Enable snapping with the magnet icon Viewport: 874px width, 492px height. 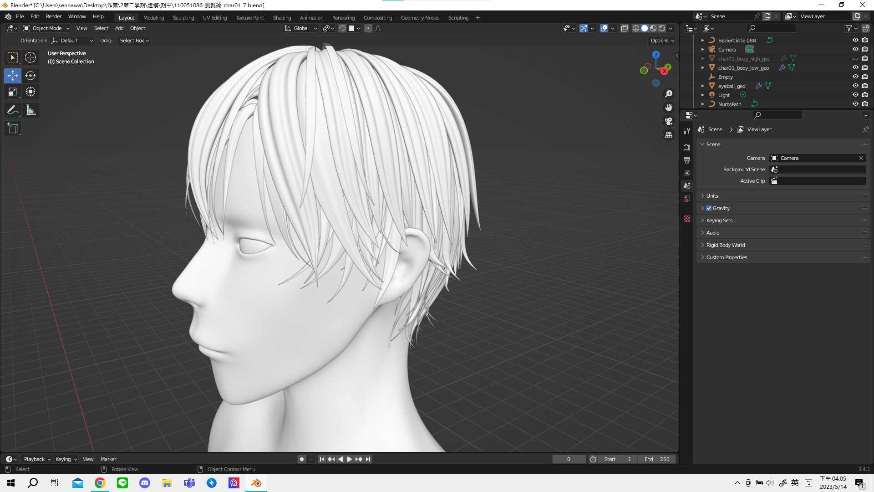coord(341,28)
